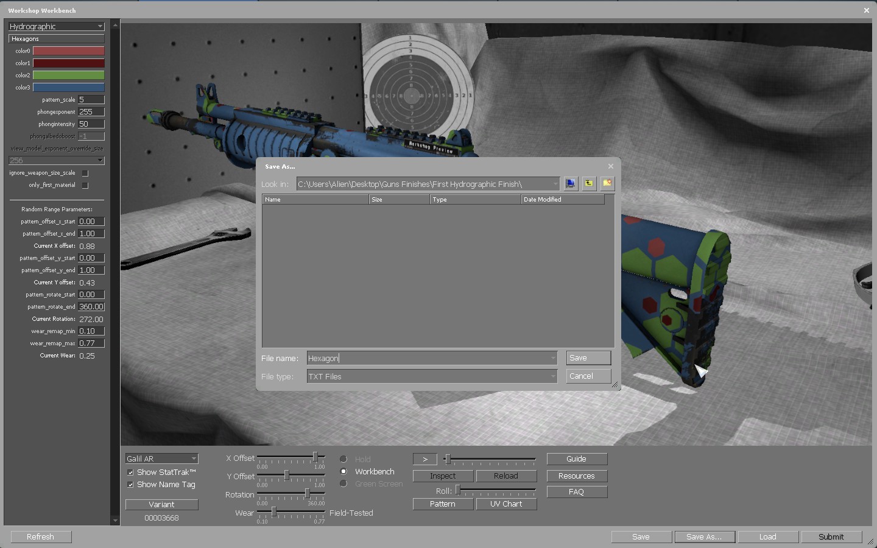Screen dimensions: 877x548
Task: Open the Hydrographic finish style dropdown
Action: [57, 26]
